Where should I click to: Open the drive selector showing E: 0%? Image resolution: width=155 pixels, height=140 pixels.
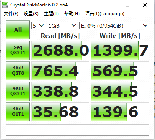114,25
